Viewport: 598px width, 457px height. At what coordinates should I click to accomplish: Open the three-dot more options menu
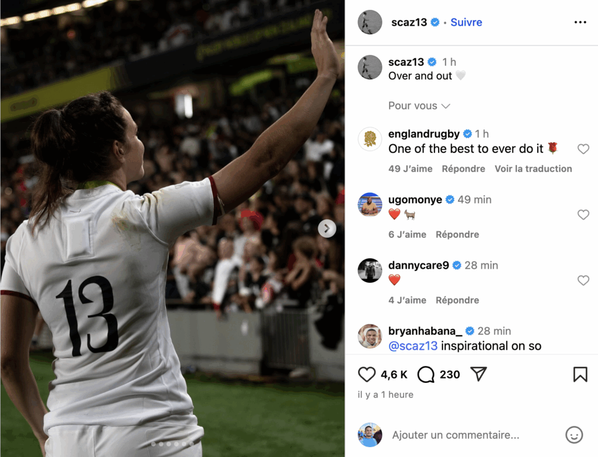[580, 23]
